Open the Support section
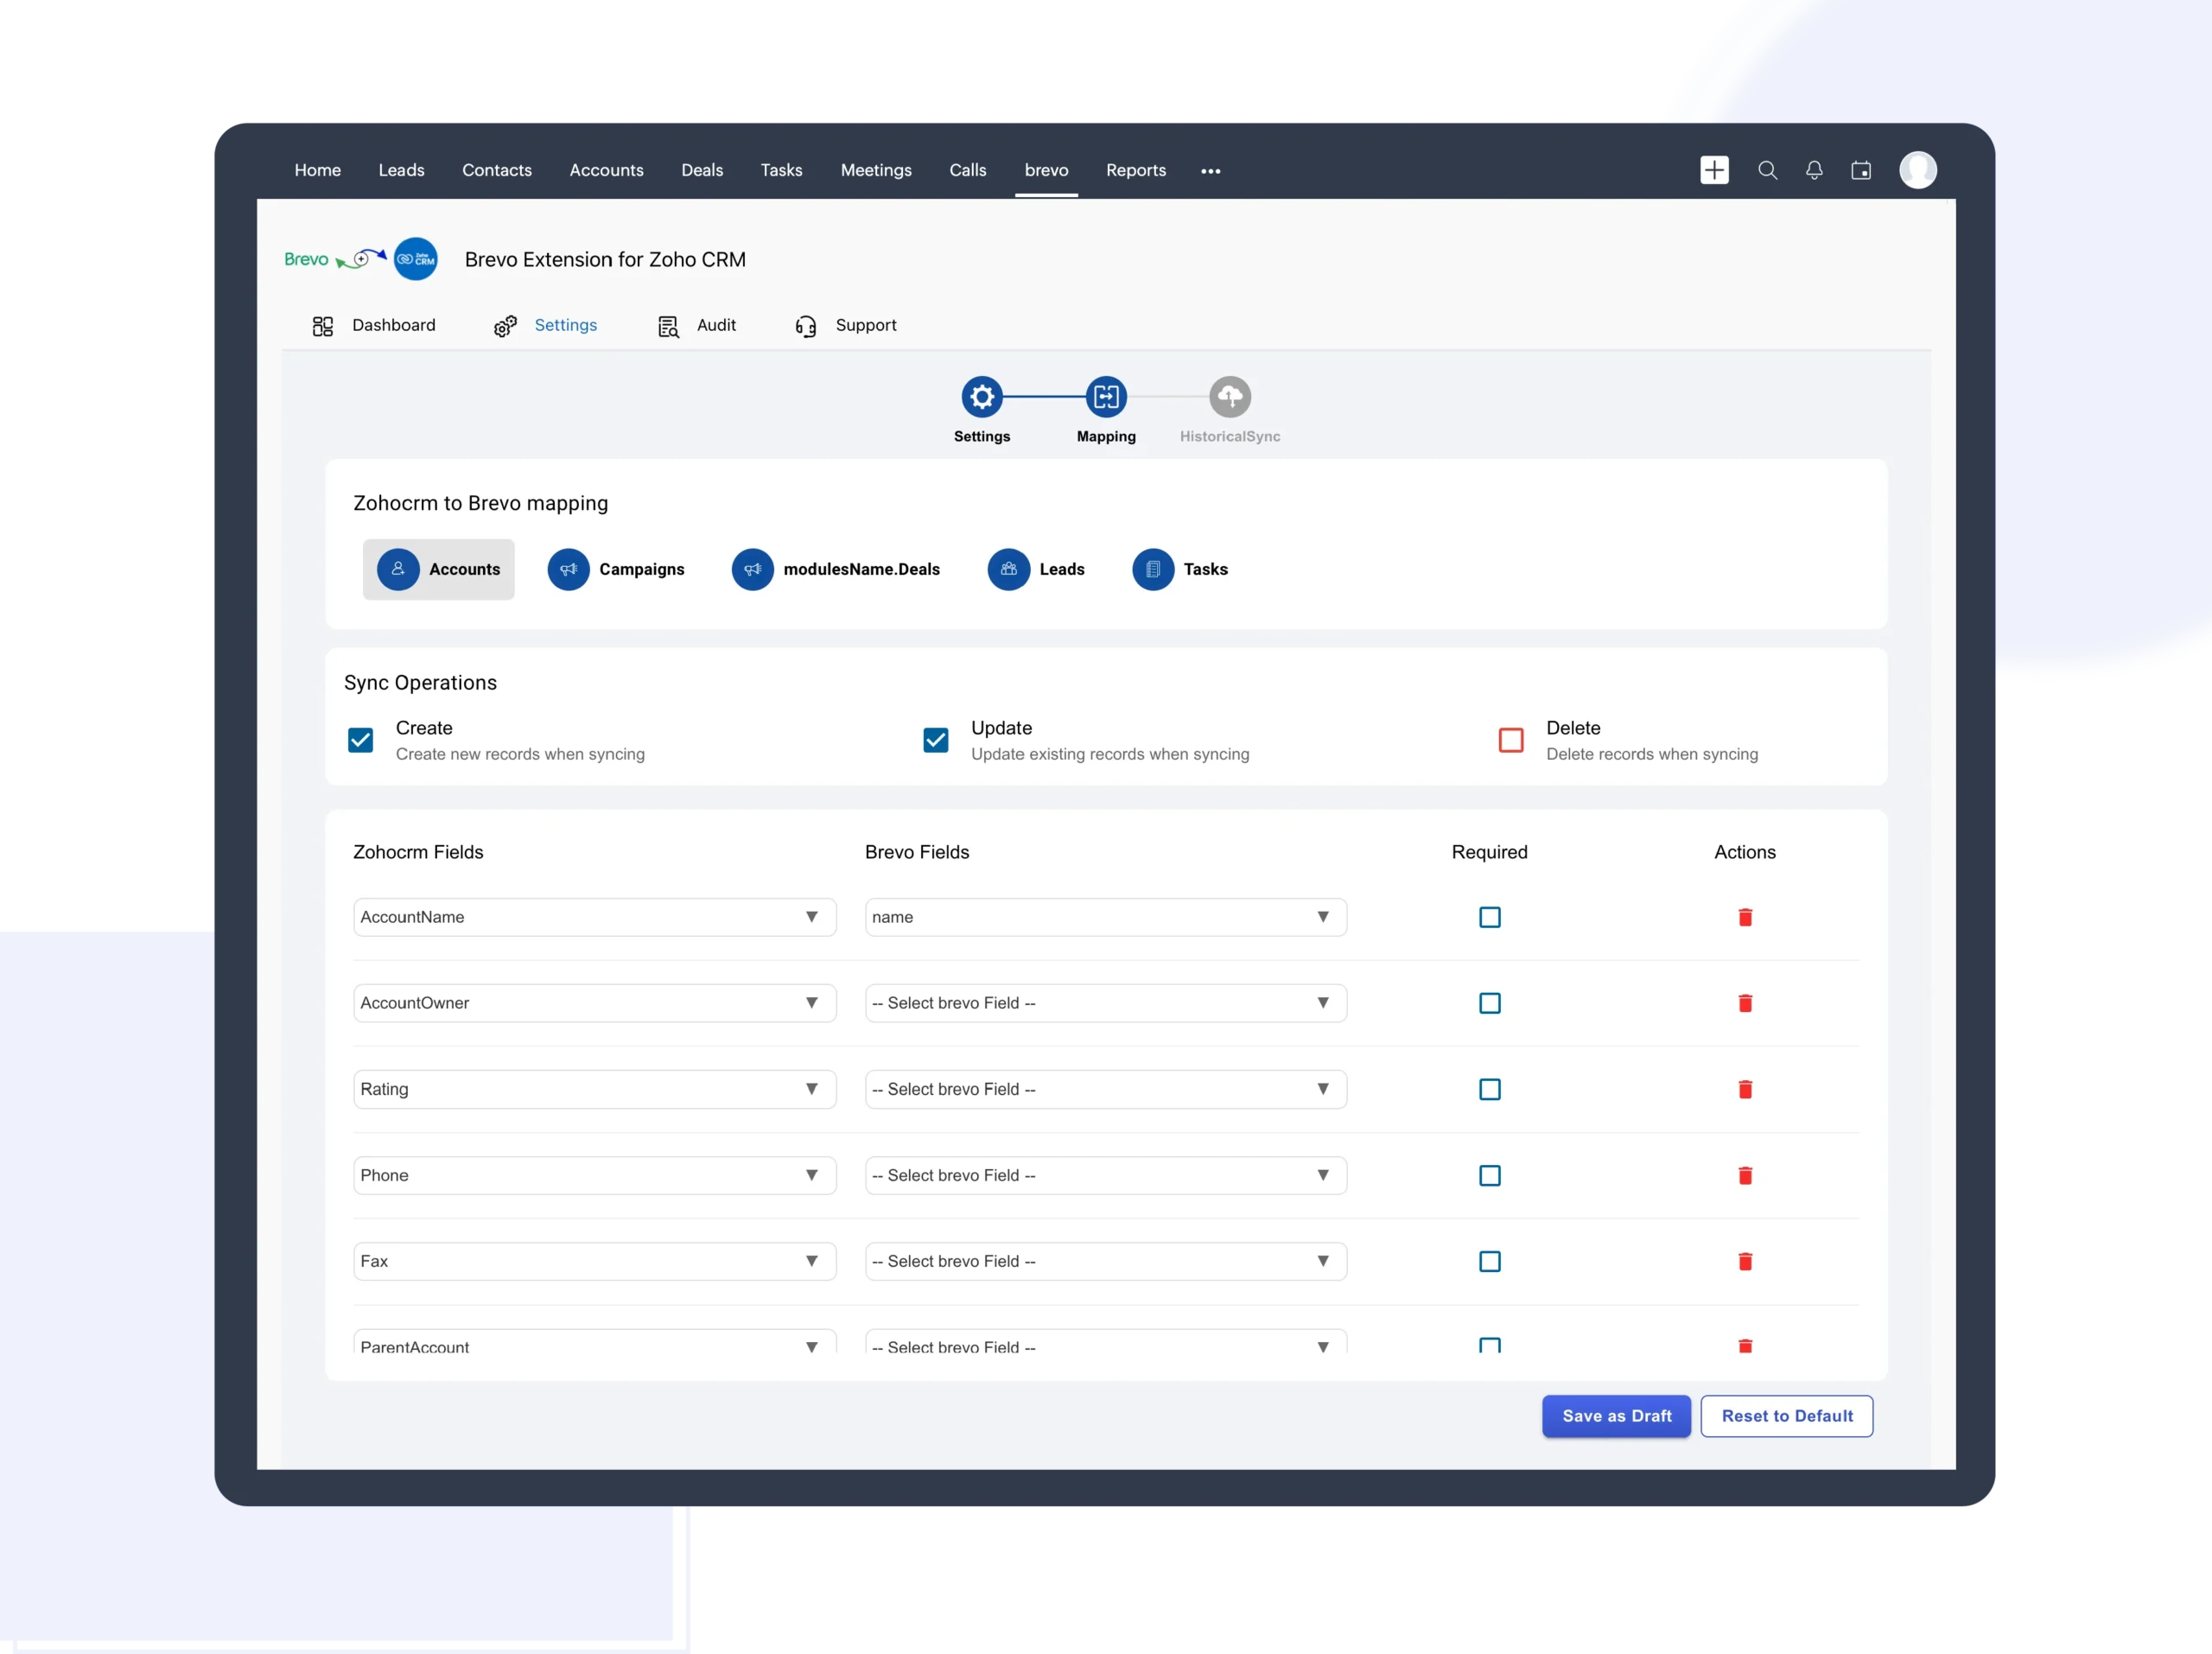Image resolution: width=2212 pixels, height=1654 pixels. coord(865,325)
